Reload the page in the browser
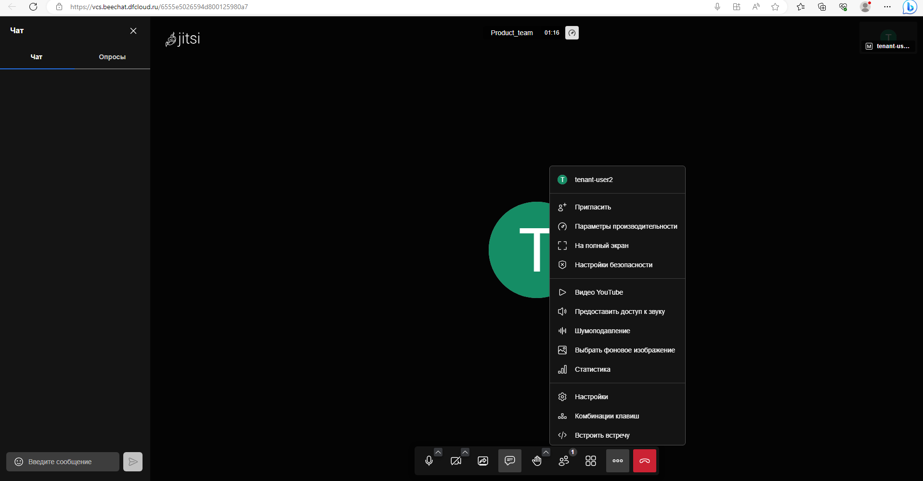 click(x=33, y=7)
